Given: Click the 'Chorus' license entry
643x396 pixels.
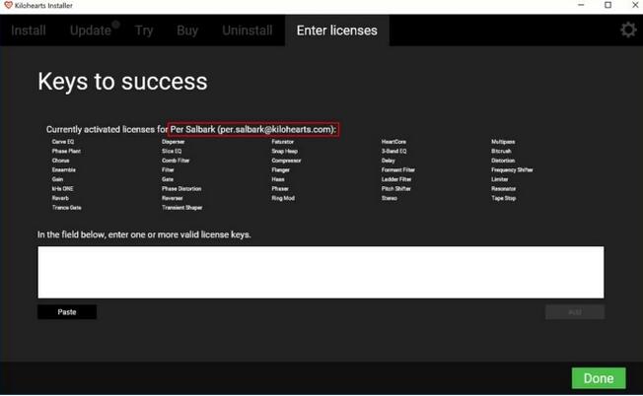Looking at the screenshot, I should coord(61,161).
